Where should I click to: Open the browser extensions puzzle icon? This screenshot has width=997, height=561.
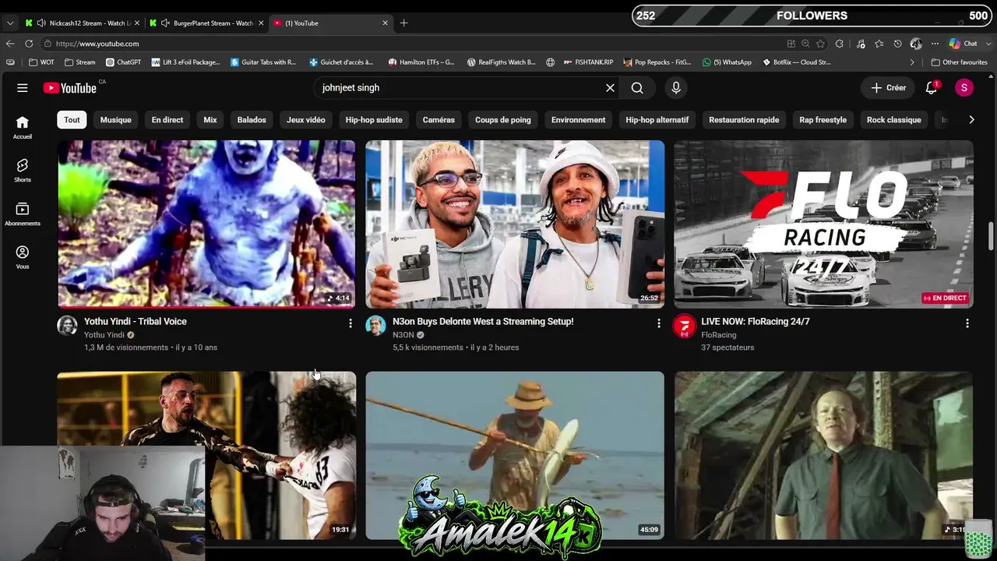pyautogui.click(x=840, y=44)
